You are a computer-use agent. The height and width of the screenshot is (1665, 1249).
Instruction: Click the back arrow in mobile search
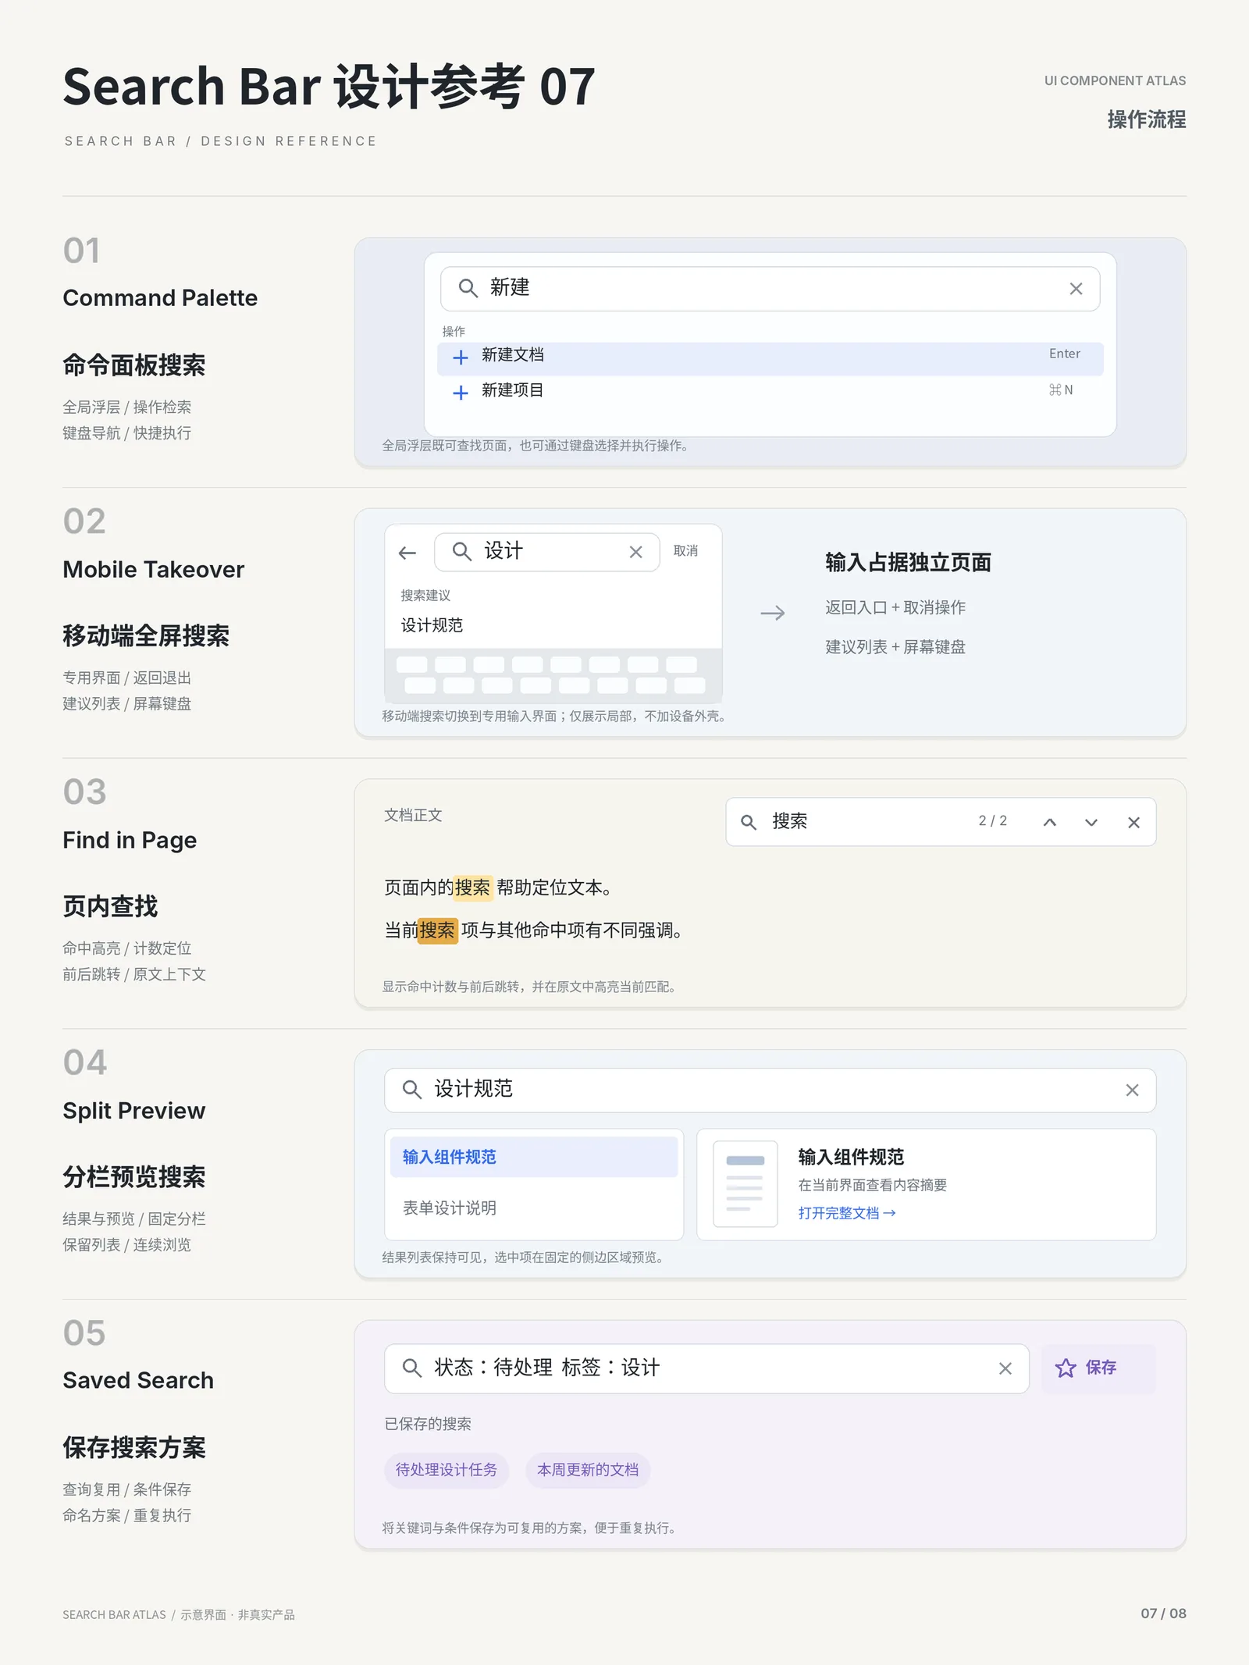pos(407,553)
